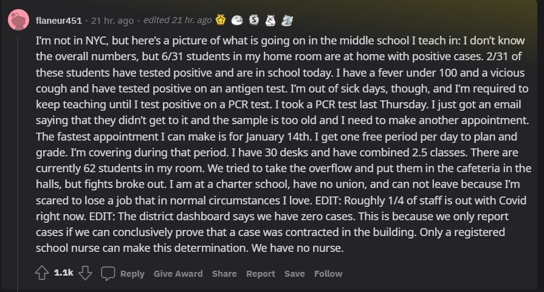The image size is (544, 292).
Task: Click the 1.1k vote score
Action: pyautogui.click(x=63, y=273)
